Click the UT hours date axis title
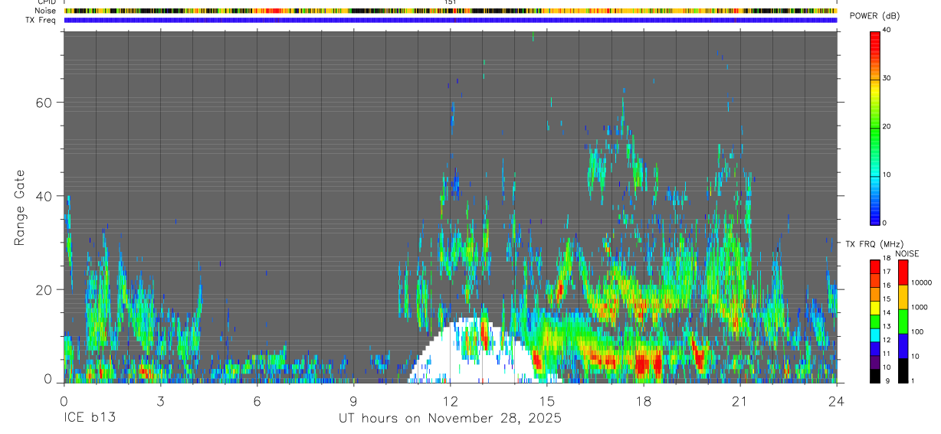Image resolution: width=941 pixels, height=434 pixels. pyautogui.click(x=450, y=419)
